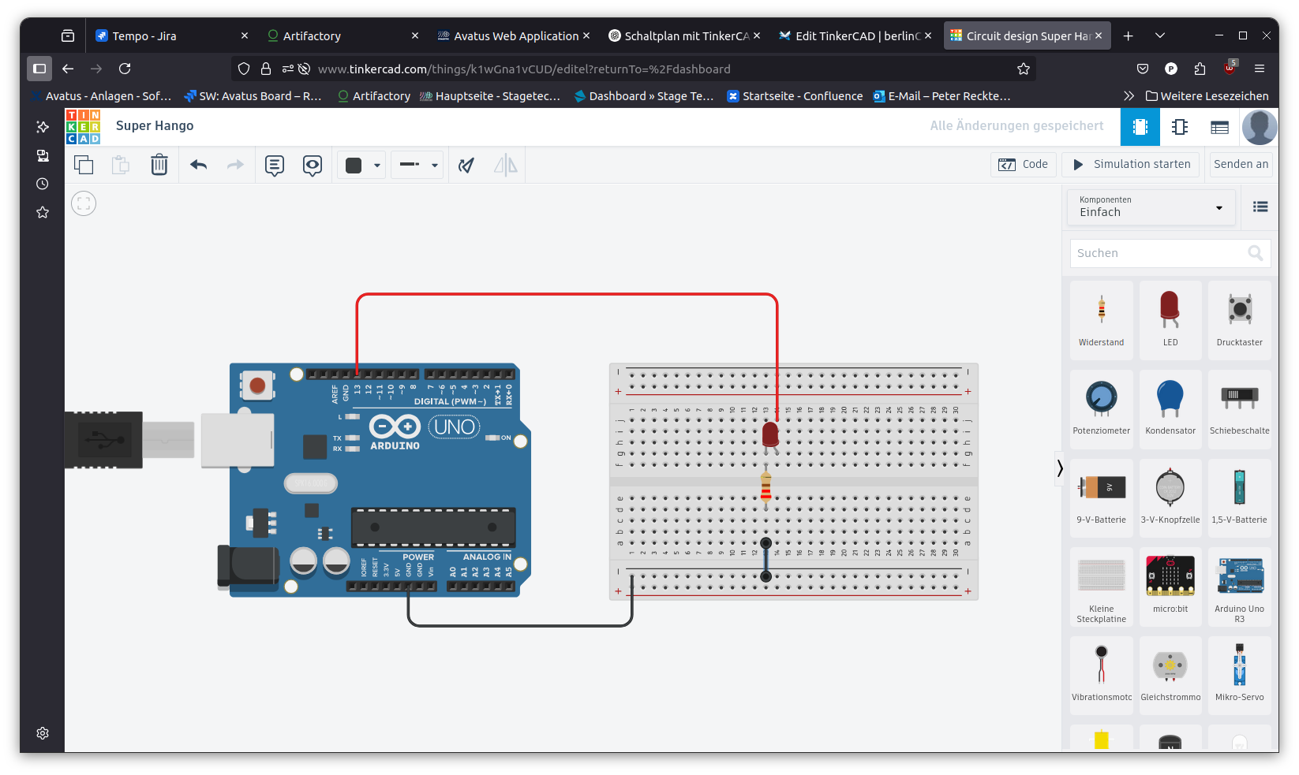Screen dimensions: 1299x775
Task: Open the Firefox application menu
Action: coord(1260,69)
